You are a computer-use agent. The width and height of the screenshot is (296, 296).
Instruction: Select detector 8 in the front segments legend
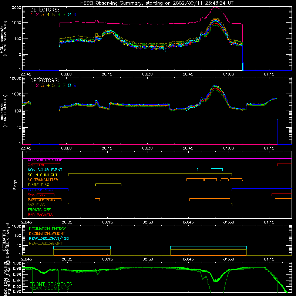70,15
